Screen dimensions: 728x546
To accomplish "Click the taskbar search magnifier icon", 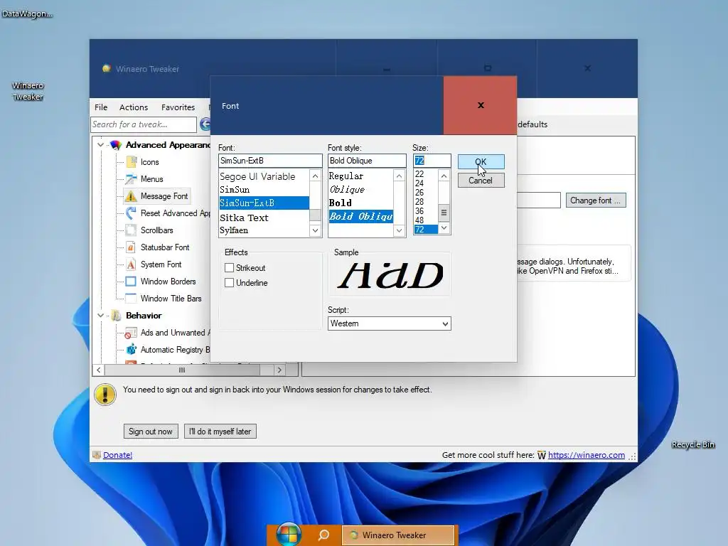I will point(323,535).
